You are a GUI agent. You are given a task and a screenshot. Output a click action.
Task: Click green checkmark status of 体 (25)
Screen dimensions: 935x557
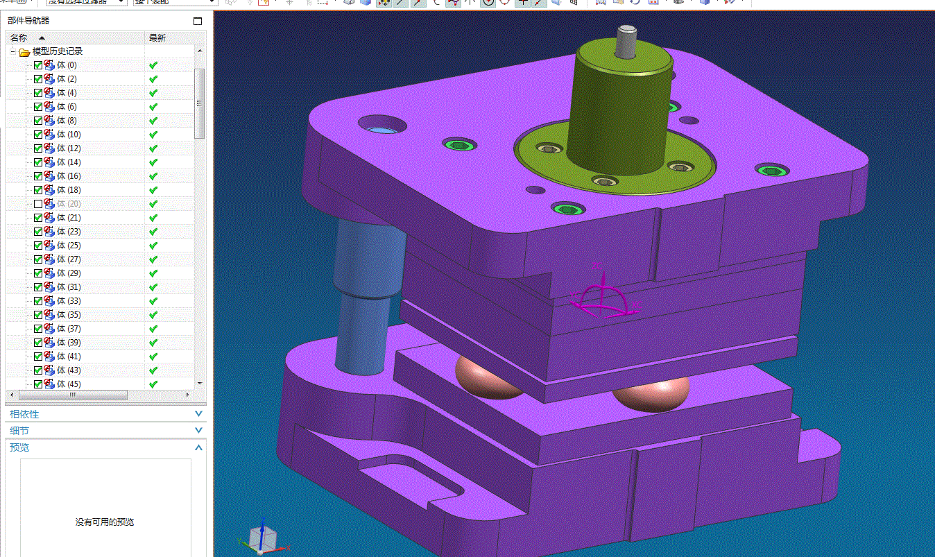click(153, 246)
